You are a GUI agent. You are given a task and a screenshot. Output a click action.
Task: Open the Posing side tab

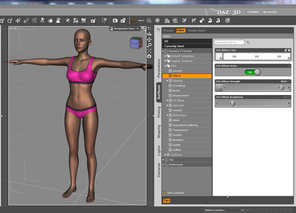pyautogui.click(x=159, y=112)
